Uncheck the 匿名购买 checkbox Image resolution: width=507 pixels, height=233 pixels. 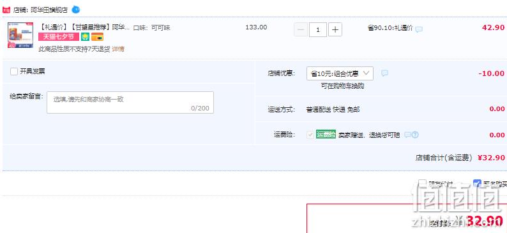477,184
